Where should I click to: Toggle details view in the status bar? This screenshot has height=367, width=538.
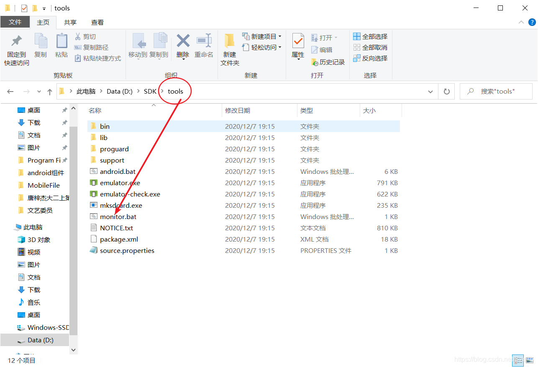click(518, 360)
